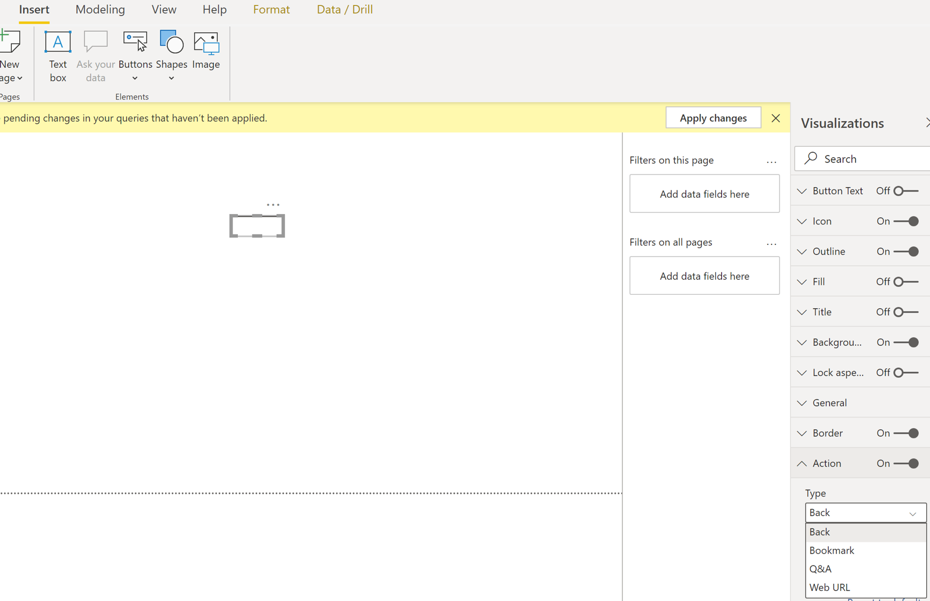Click the Apply changes button
This screenshot has width=930, height=601.
(713, 118)
